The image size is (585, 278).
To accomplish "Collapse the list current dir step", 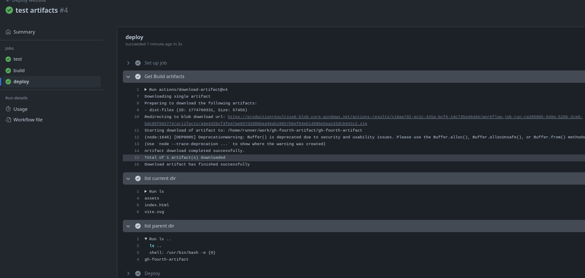I will tap(128, 178).
